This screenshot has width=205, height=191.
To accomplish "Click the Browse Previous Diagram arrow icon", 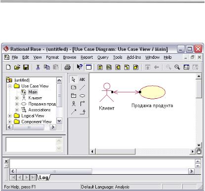I will (x=156, y=67).
